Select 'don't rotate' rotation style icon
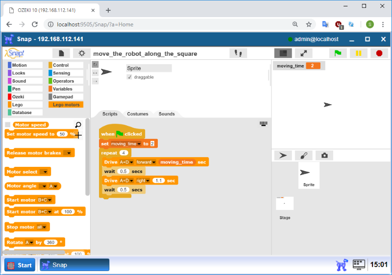Image resolution: width=392 pixels, height=275 pixels. pos(95,81)
